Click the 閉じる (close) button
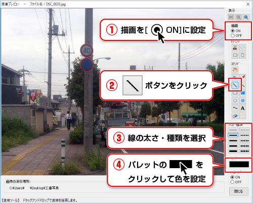The height and width of the screenshot is (204, 253). pyautogui.click(x=238, y=191)
